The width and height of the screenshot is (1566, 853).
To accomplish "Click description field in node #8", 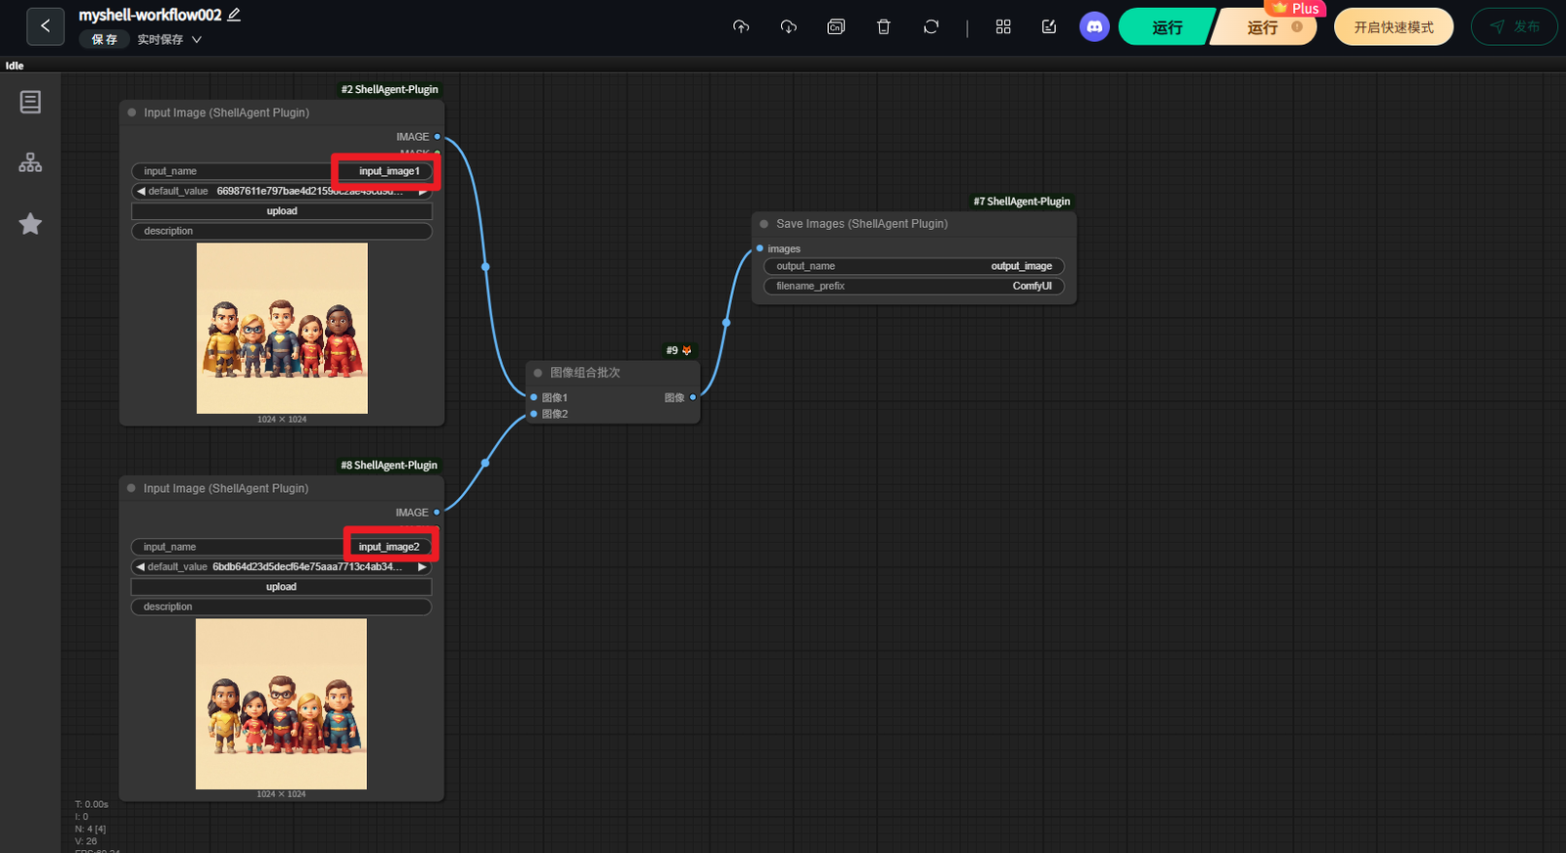I will click(x=282, y=606).
